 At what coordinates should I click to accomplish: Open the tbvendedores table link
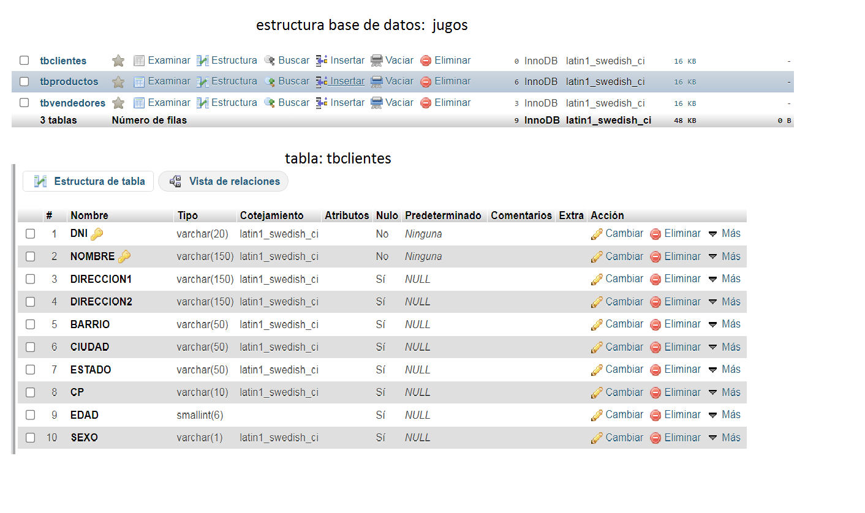(73, 103)
